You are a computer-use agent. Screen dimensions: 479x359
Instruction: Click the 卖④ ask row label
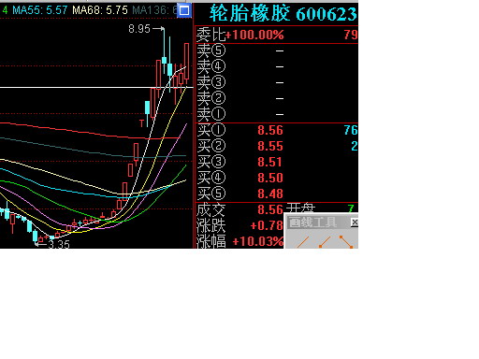[211, 66]
